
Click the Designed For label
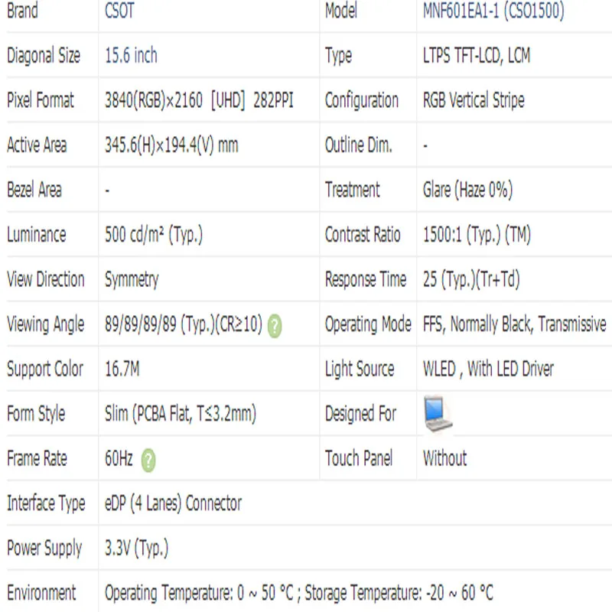point(360,415)
